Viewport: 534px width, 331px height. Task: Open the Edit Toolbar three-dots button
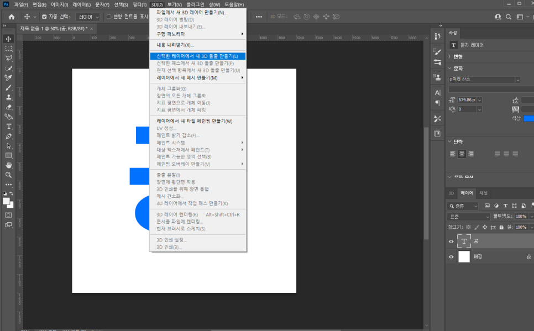(8, 185)
